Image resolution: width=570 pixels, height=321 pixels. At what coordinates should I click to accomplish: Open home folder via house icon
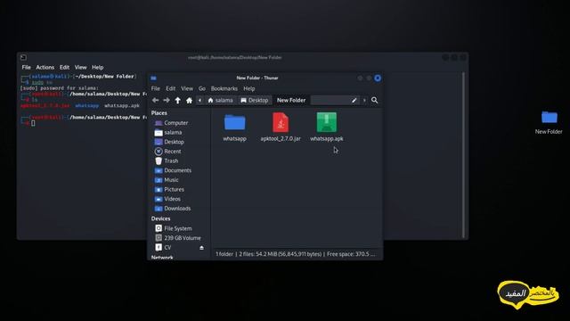(189, 101)
